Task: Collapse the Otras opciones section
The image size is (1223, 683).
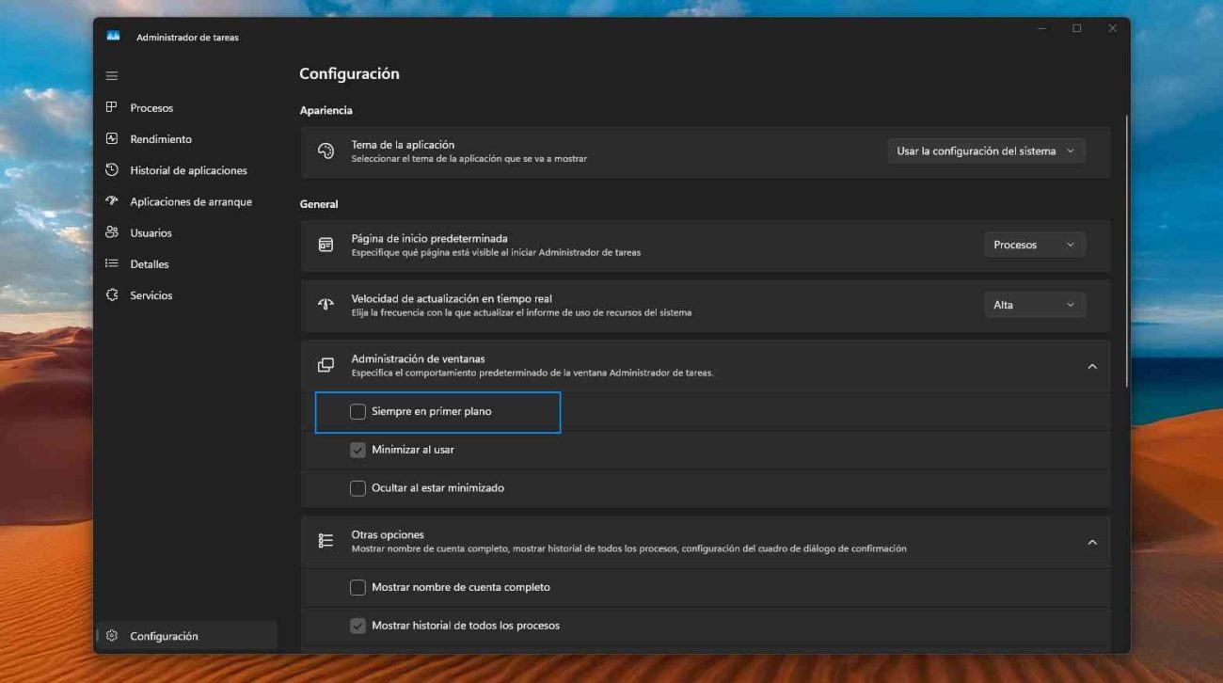Action: point(1093,539)
